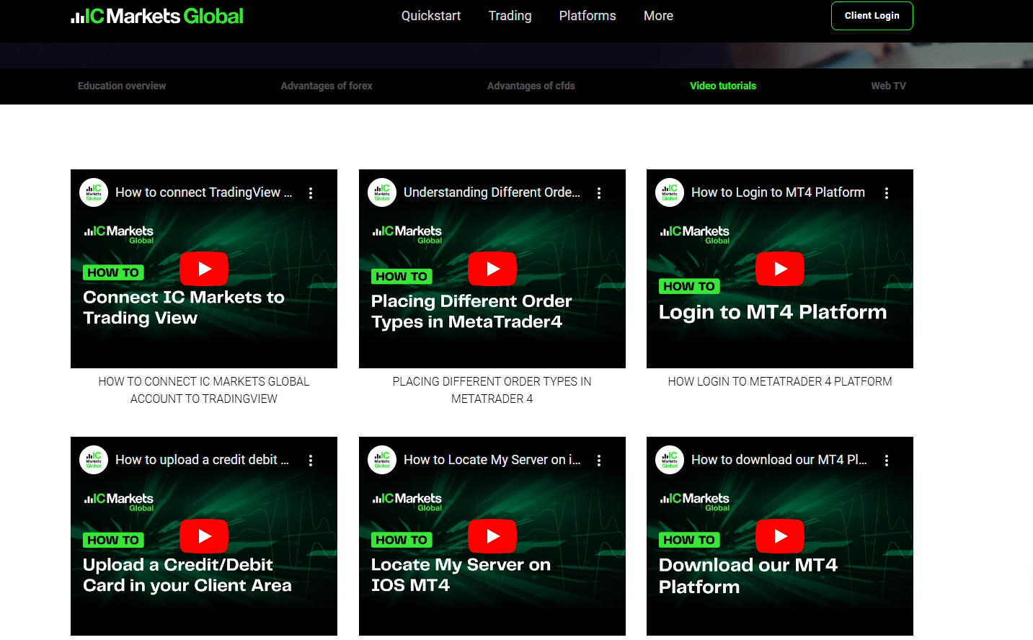Viewport: 1033px width, 640px height.
Task: Open more options on Locate My Server video
Action: coord(599,461)
